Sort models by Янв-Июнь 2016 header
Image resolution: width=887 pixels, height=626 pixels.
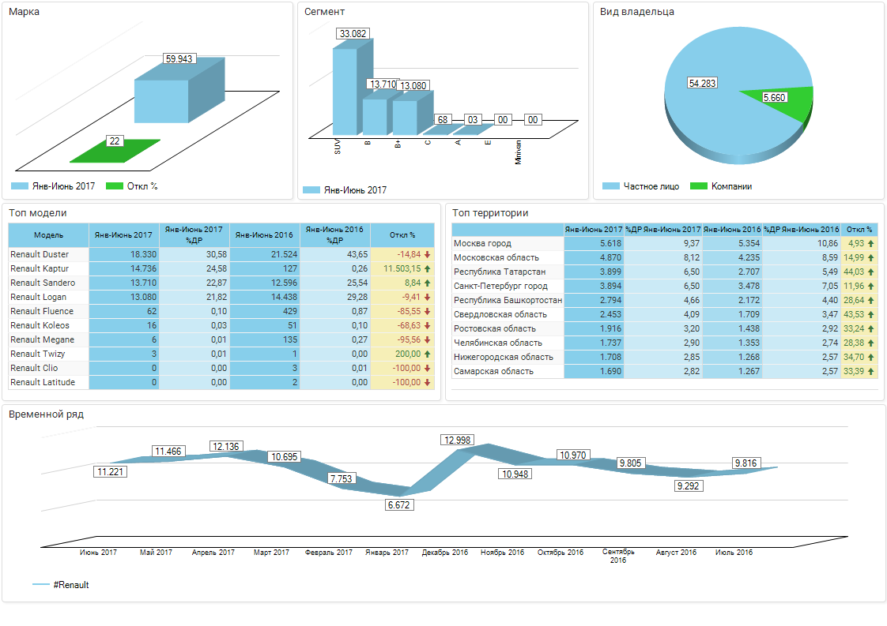(x=264, y=235)
